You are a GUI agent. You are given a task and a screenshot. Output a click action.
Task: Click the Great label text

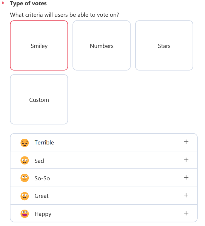41,196
